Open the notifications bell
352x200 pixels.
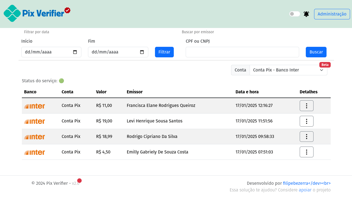306,14
